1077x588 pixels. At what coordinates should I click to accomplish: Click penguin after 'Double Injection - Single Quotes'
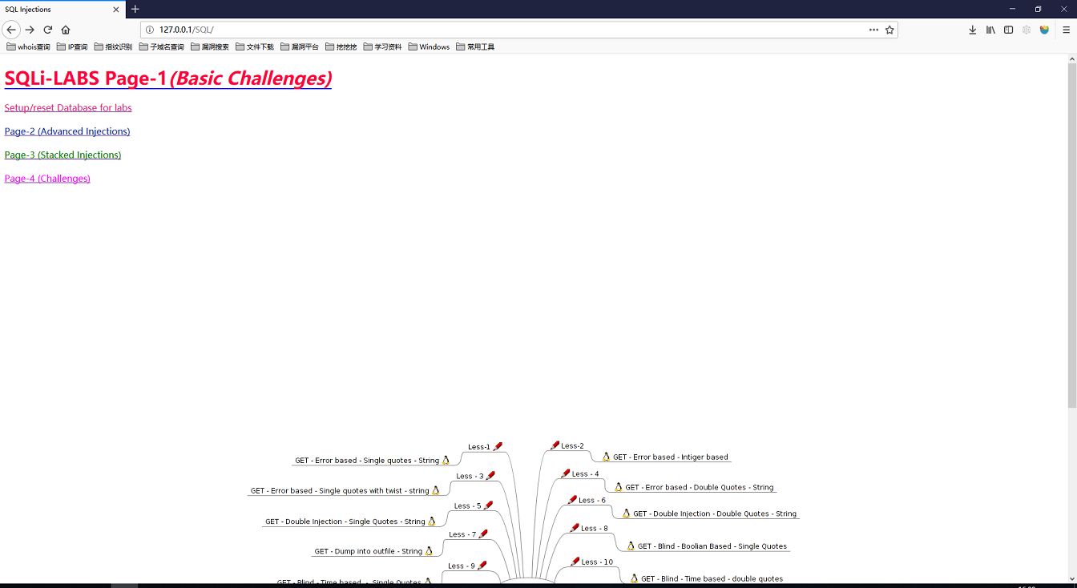[x=431, y=521]
